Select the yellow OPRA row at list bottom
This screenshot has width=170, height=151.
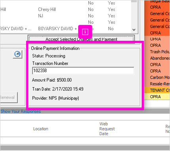(157, 97)
